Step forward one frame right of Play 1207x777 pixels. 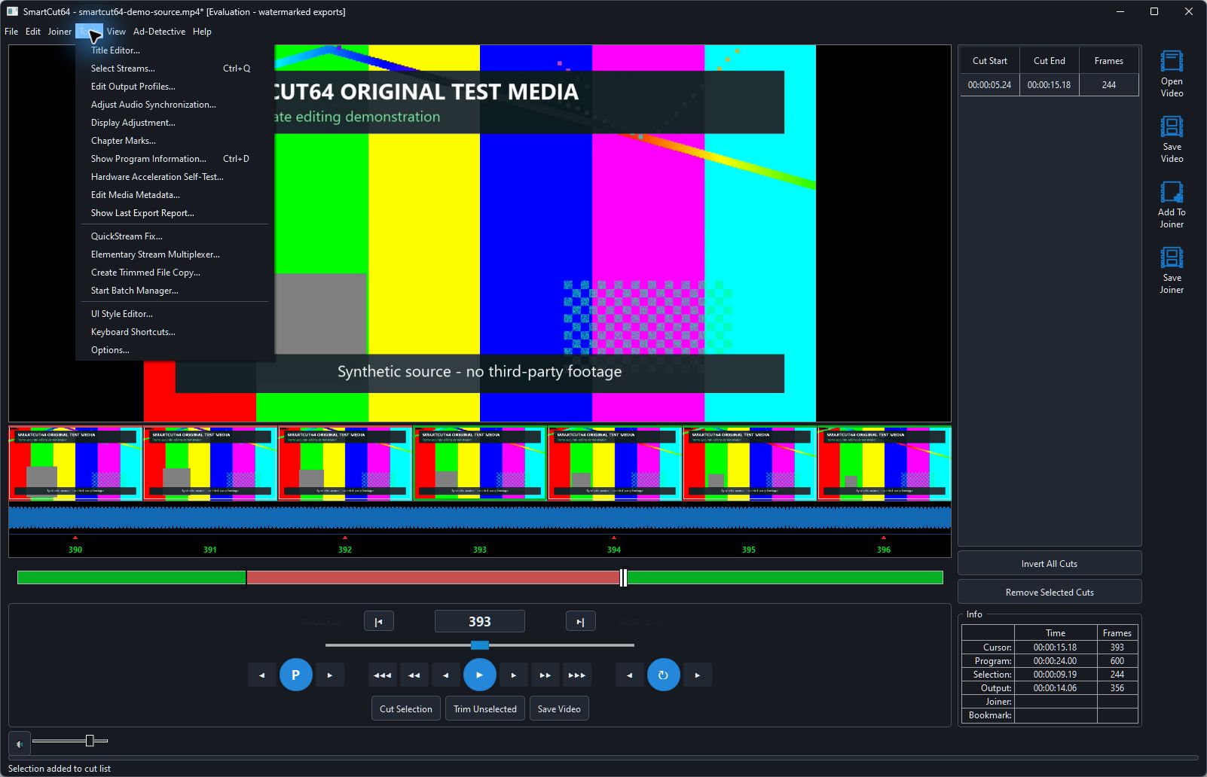coord(514,675)
